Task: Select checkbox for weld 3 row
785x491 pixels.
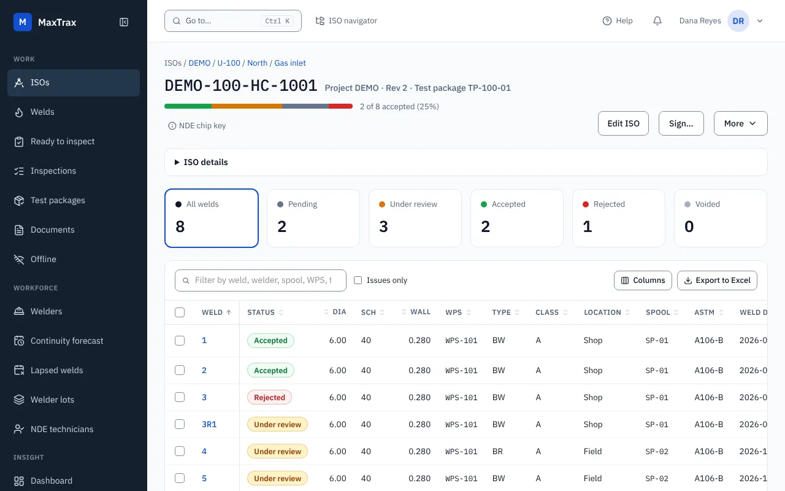Action: pos(180,397)
